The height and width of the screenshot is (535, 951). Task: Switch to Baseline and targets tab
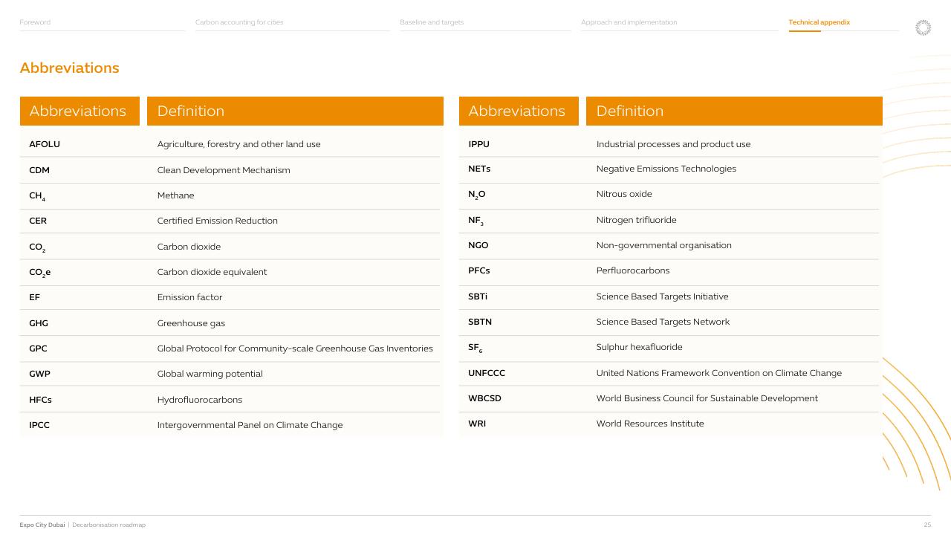pos(432,22)
